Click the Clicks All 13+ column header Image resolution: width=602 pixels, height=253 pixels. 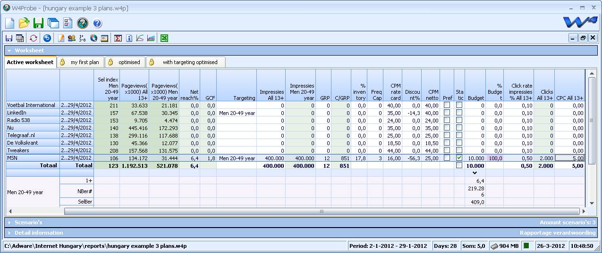544,85
